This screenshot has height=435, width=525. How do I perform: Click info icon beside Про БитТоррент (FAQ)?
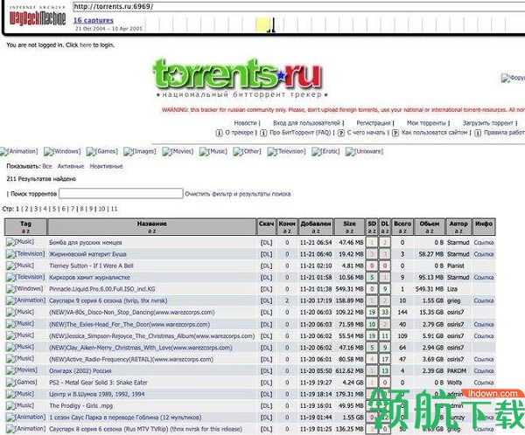coord(263,133)
